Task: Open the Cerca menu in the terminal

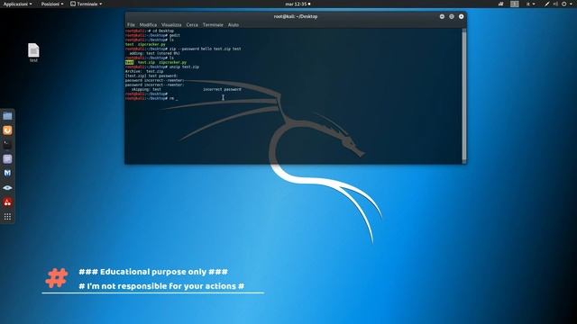Action: tap(192, 25)
